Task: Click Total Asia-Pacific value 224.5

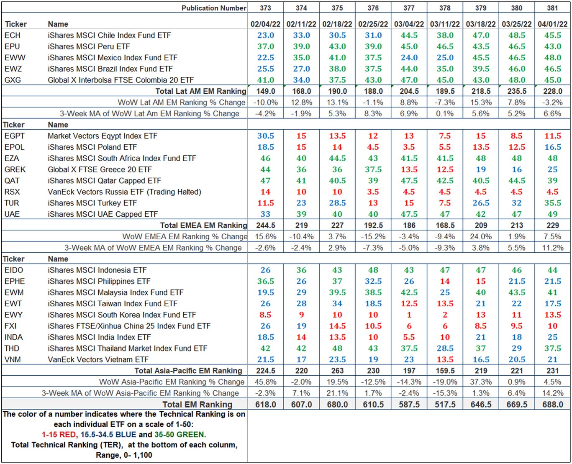Action: tap(265, 371)
